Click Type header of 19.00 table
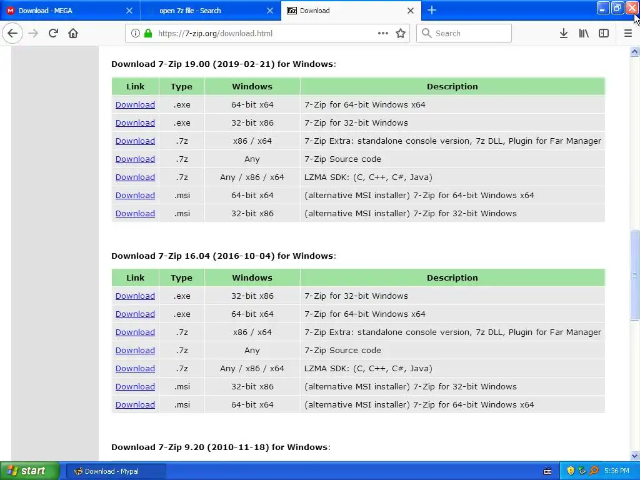The height and width of the screenshot is (480, 640). pyautogui.click(x=181, y=86)
